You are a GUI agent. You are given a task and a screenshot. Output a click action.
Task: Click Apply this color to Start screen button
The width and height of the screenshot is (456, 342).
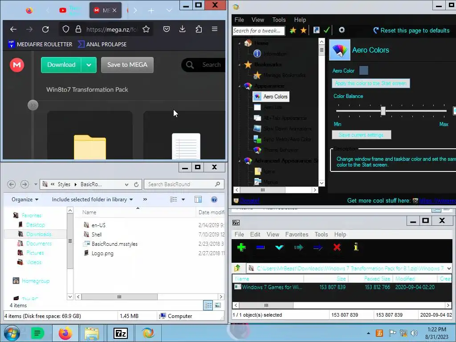point(371,83)
